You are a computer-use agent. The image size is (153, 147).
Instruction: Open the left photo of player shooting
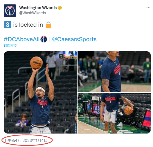point(40,92)
